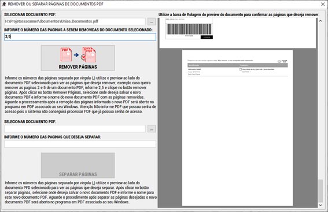Click the second empty PDF path field
This screenshot has height=212, width=328.
pyautogui.click(x=75, y=129)
